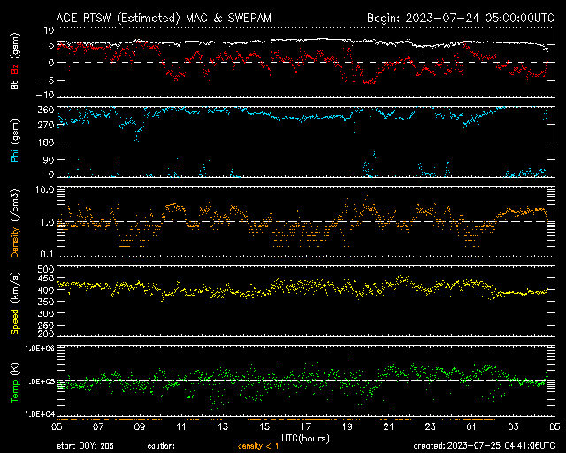Click the Begin date timestamp text
This screenshot has width=566, height=453.
[460, 17]
